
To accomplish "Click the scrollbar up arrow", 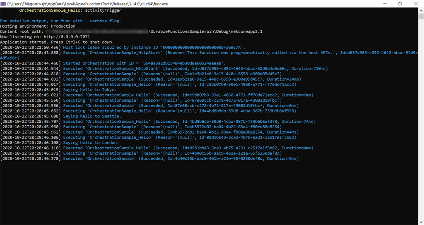I will click(x=421, y=10).
